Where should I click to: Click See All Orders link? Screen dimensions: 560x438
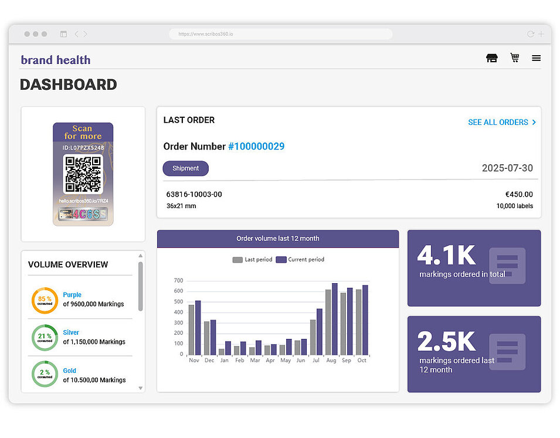click(x=501, y=123)
